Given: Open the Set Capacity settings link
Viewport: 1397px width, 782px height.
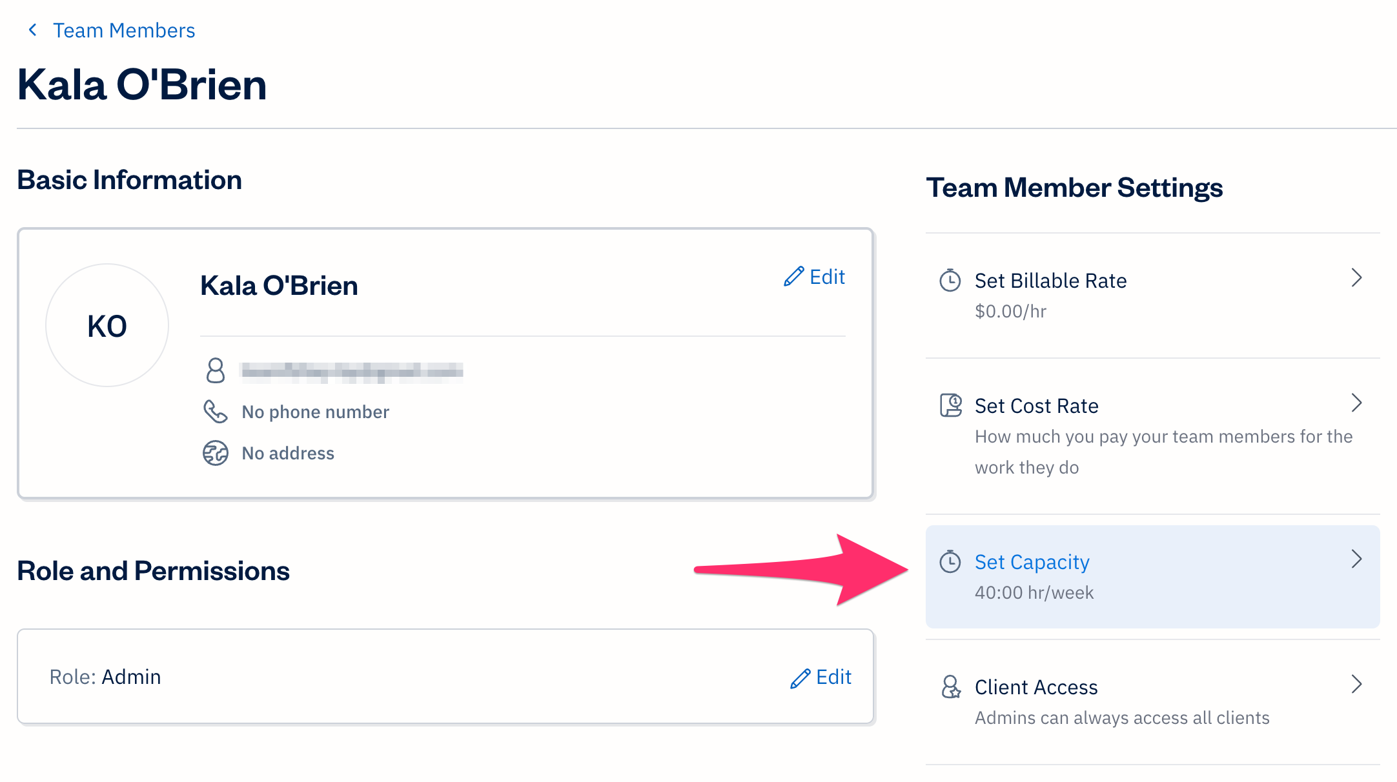Looking at the screenshot, I should click(1032, 561).
